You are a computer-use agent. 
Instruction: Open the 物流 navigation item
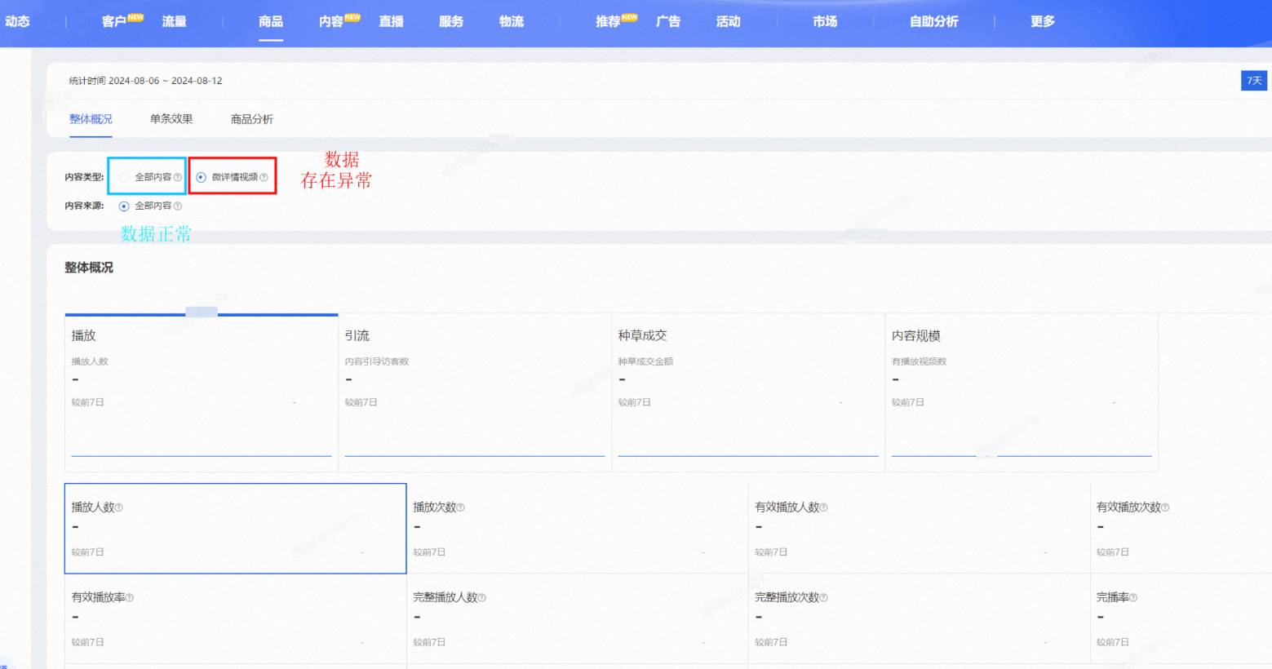pos(512,21)
